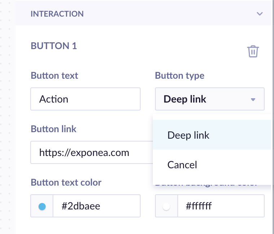This screenshot has height=234, width=274.
Task: Click the blue button text color swatch
Action: click(x=42, y=206)
